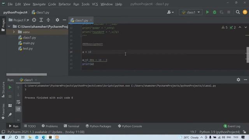Open Search Everywhere magnifier icon
This screenshot has height=140, width=249.
click(x=238, y=12)
